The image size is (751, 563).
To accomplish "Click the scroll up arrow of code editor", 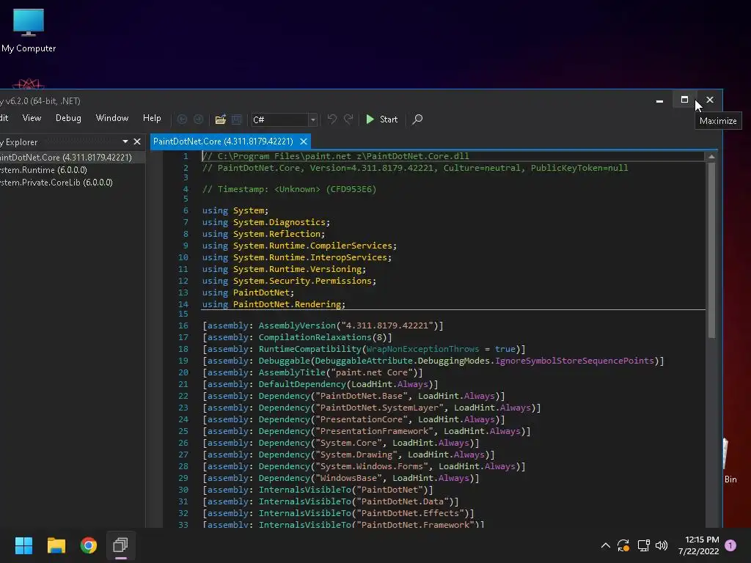I will [x=711, y=157].
